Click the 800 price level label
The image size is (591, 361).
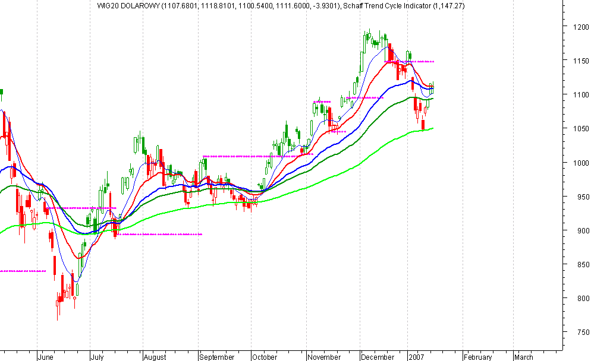click(x=583, y=298)
